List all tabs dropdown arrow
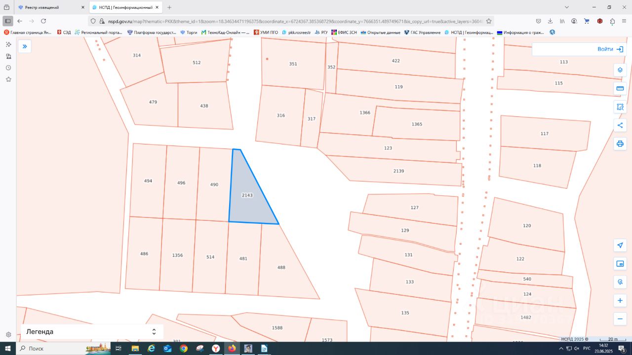This screenshot has width=632, height=355. click(566, 7)
